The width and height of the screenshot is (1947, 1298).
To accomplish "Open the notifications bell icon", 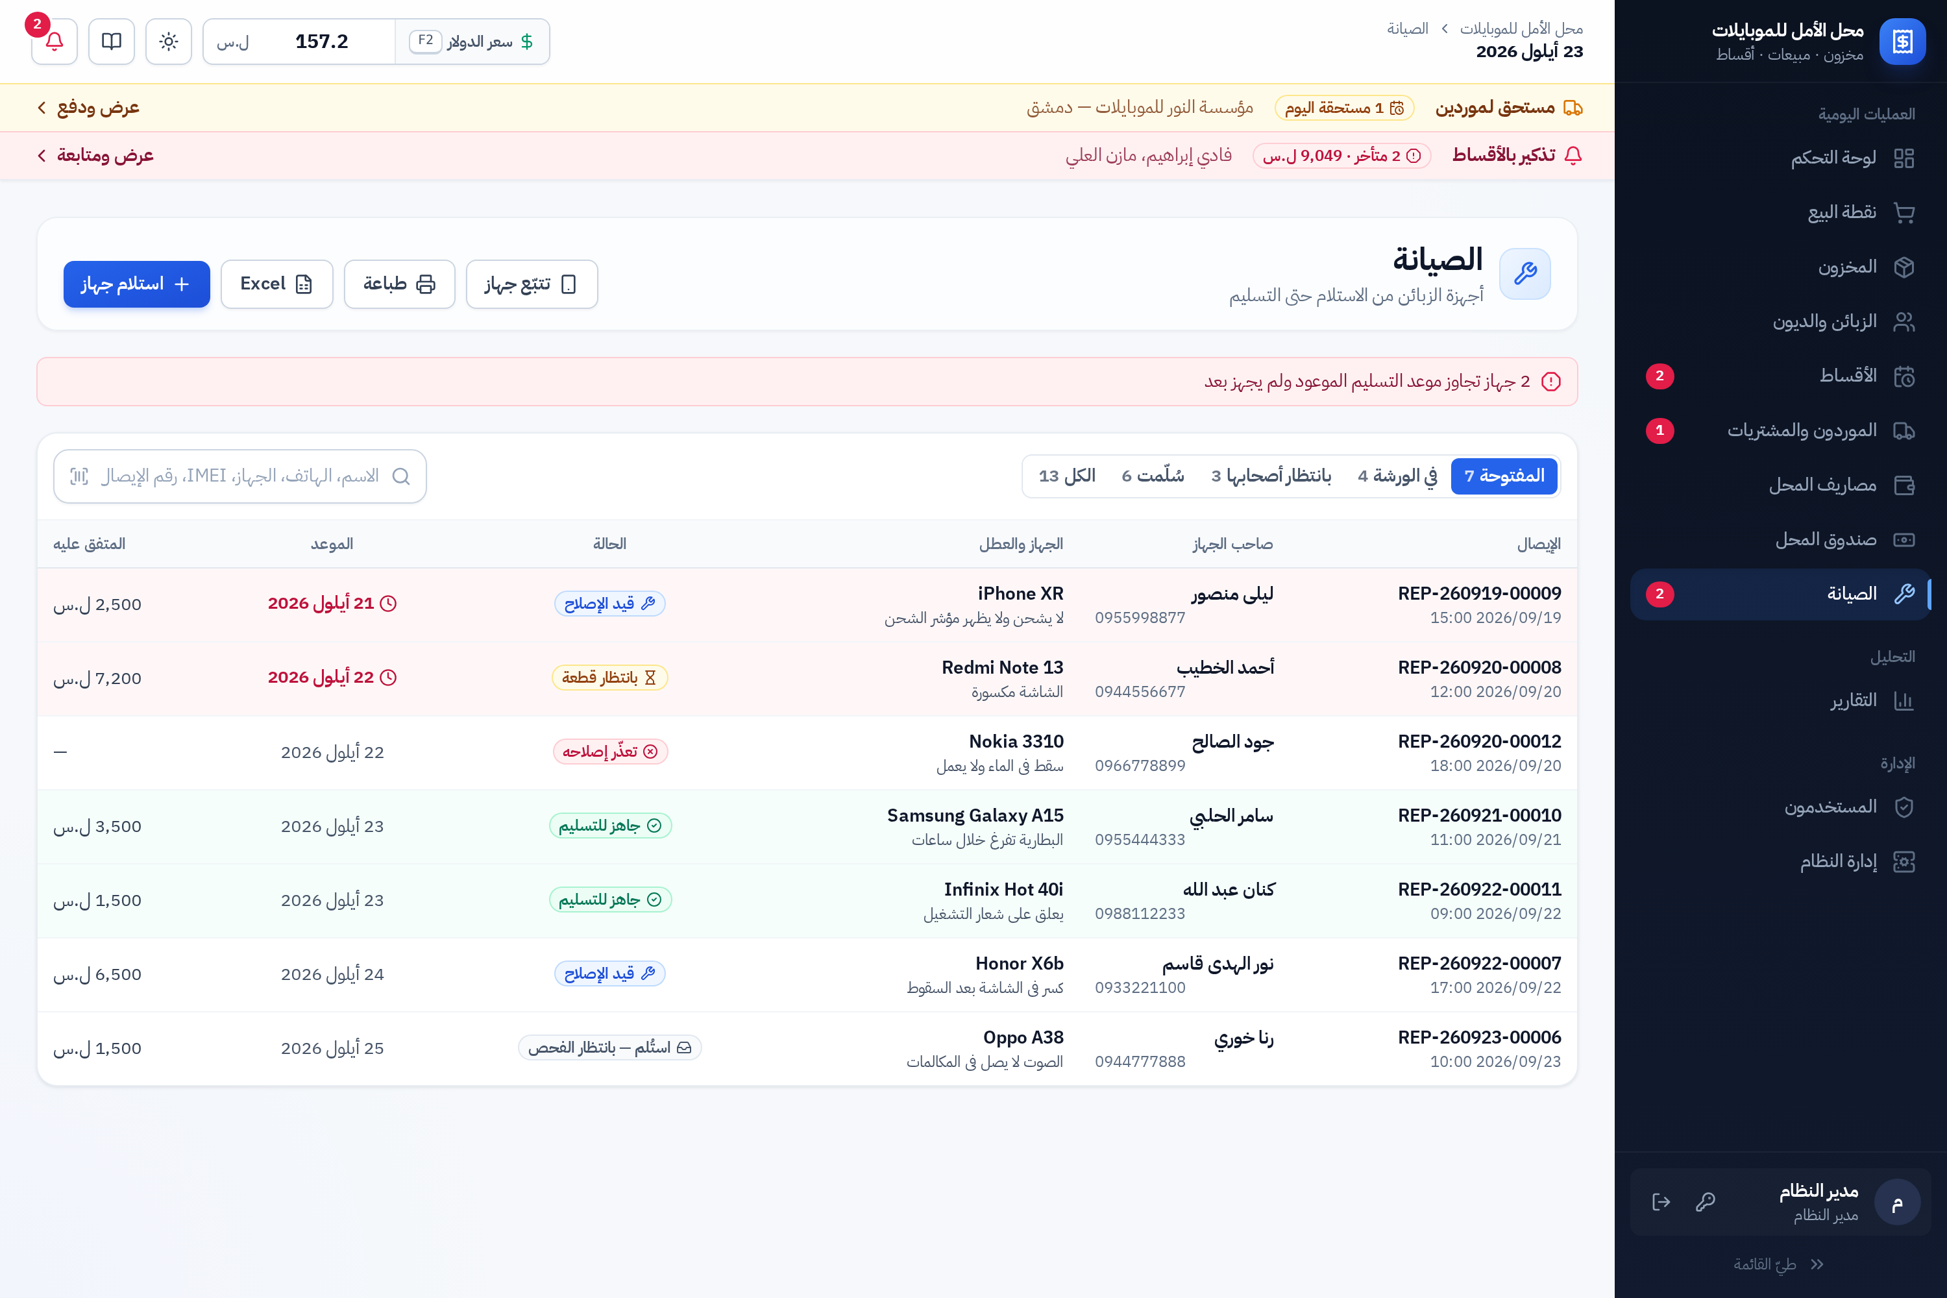I will pyautogui.click(x=54, y=42).
